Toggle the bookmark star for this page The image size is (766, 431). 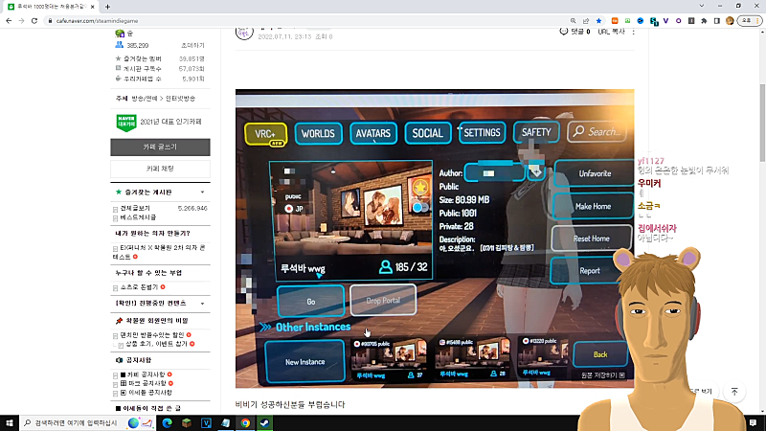point(598,21)
